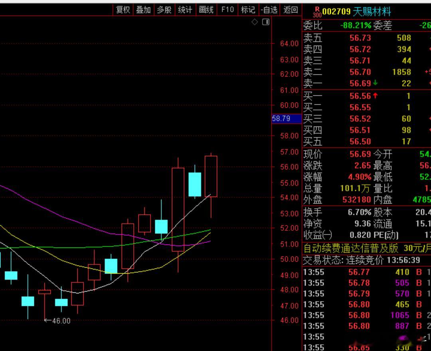Click the 复权 toolbar button
This screenshot has width=431, height=351.
[123, 10]
